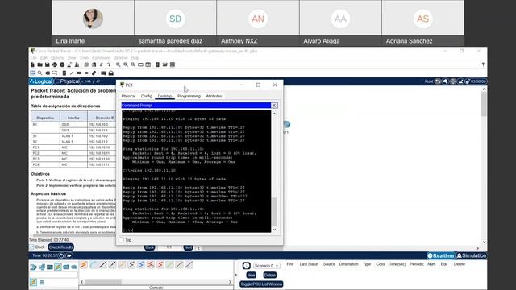Image resolution: width=516 pixels, height=290 pixels.
Task: Open the File menu
Action: 34,58
